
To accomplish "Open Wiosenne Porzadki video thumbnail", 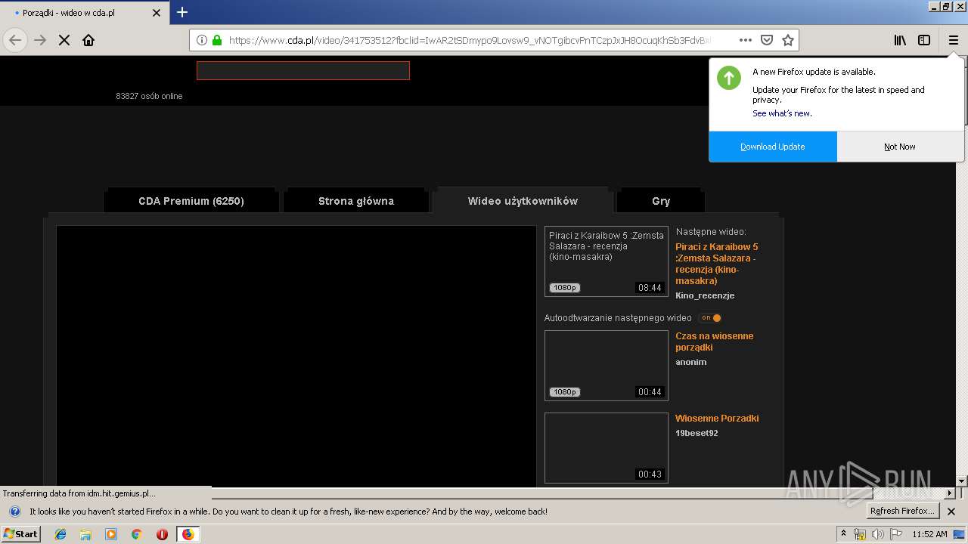I will [x=607, y=448].
